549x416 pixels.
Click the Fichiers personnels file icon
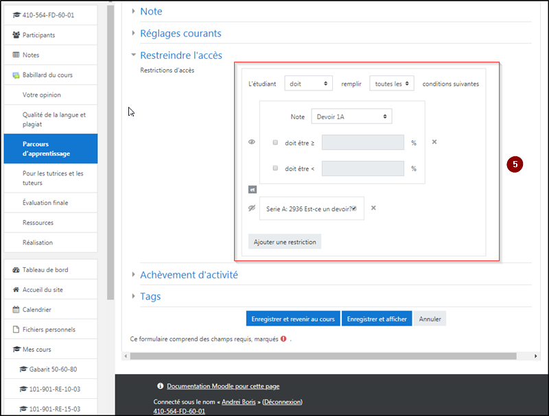coord(16,330)
